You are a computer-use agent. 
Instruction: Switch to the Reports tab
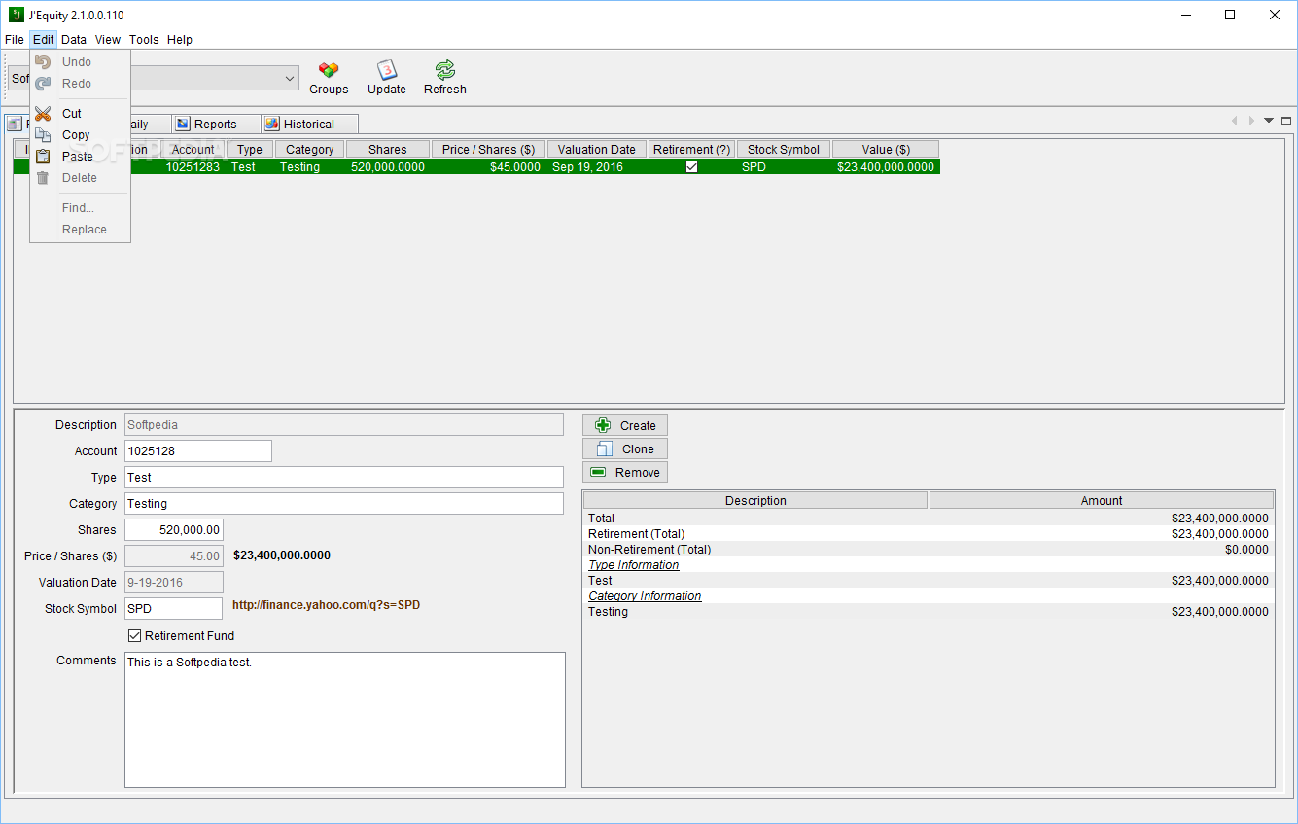point(216,125)
